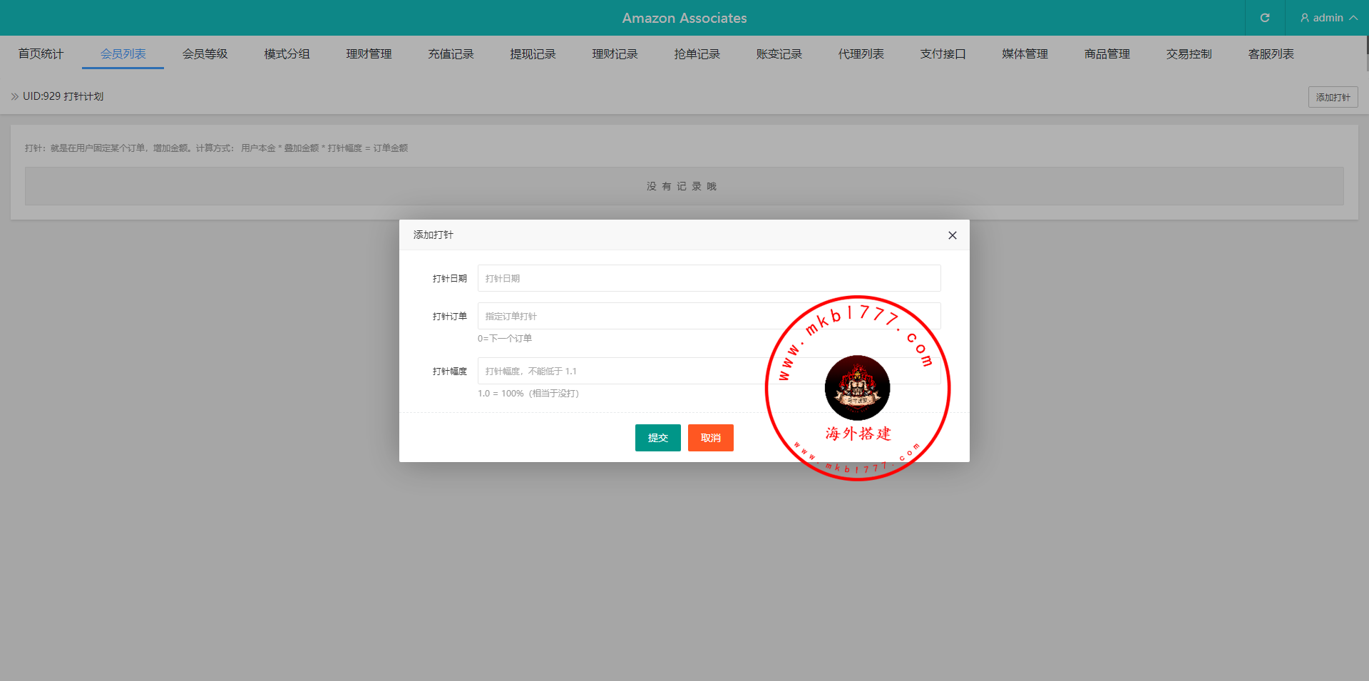This screenshot has height=681, width=1369.
Task: Click the 0=下一个订单 hint text
Action: pyautogui.click(x=505, y=338)
